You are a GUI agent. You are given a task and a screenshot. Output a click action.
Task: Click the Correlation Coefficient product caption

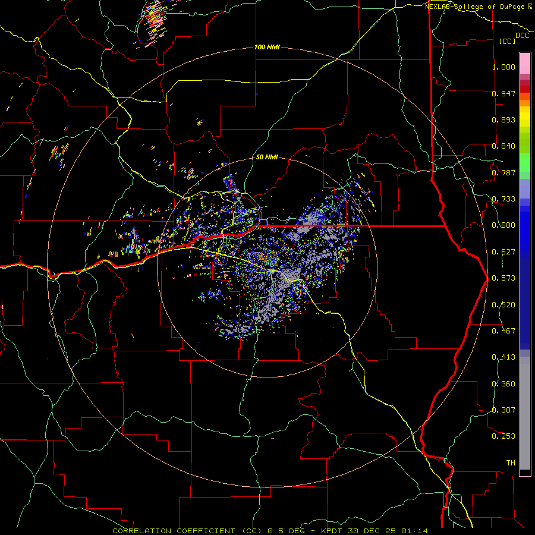(x=270, y=531)
